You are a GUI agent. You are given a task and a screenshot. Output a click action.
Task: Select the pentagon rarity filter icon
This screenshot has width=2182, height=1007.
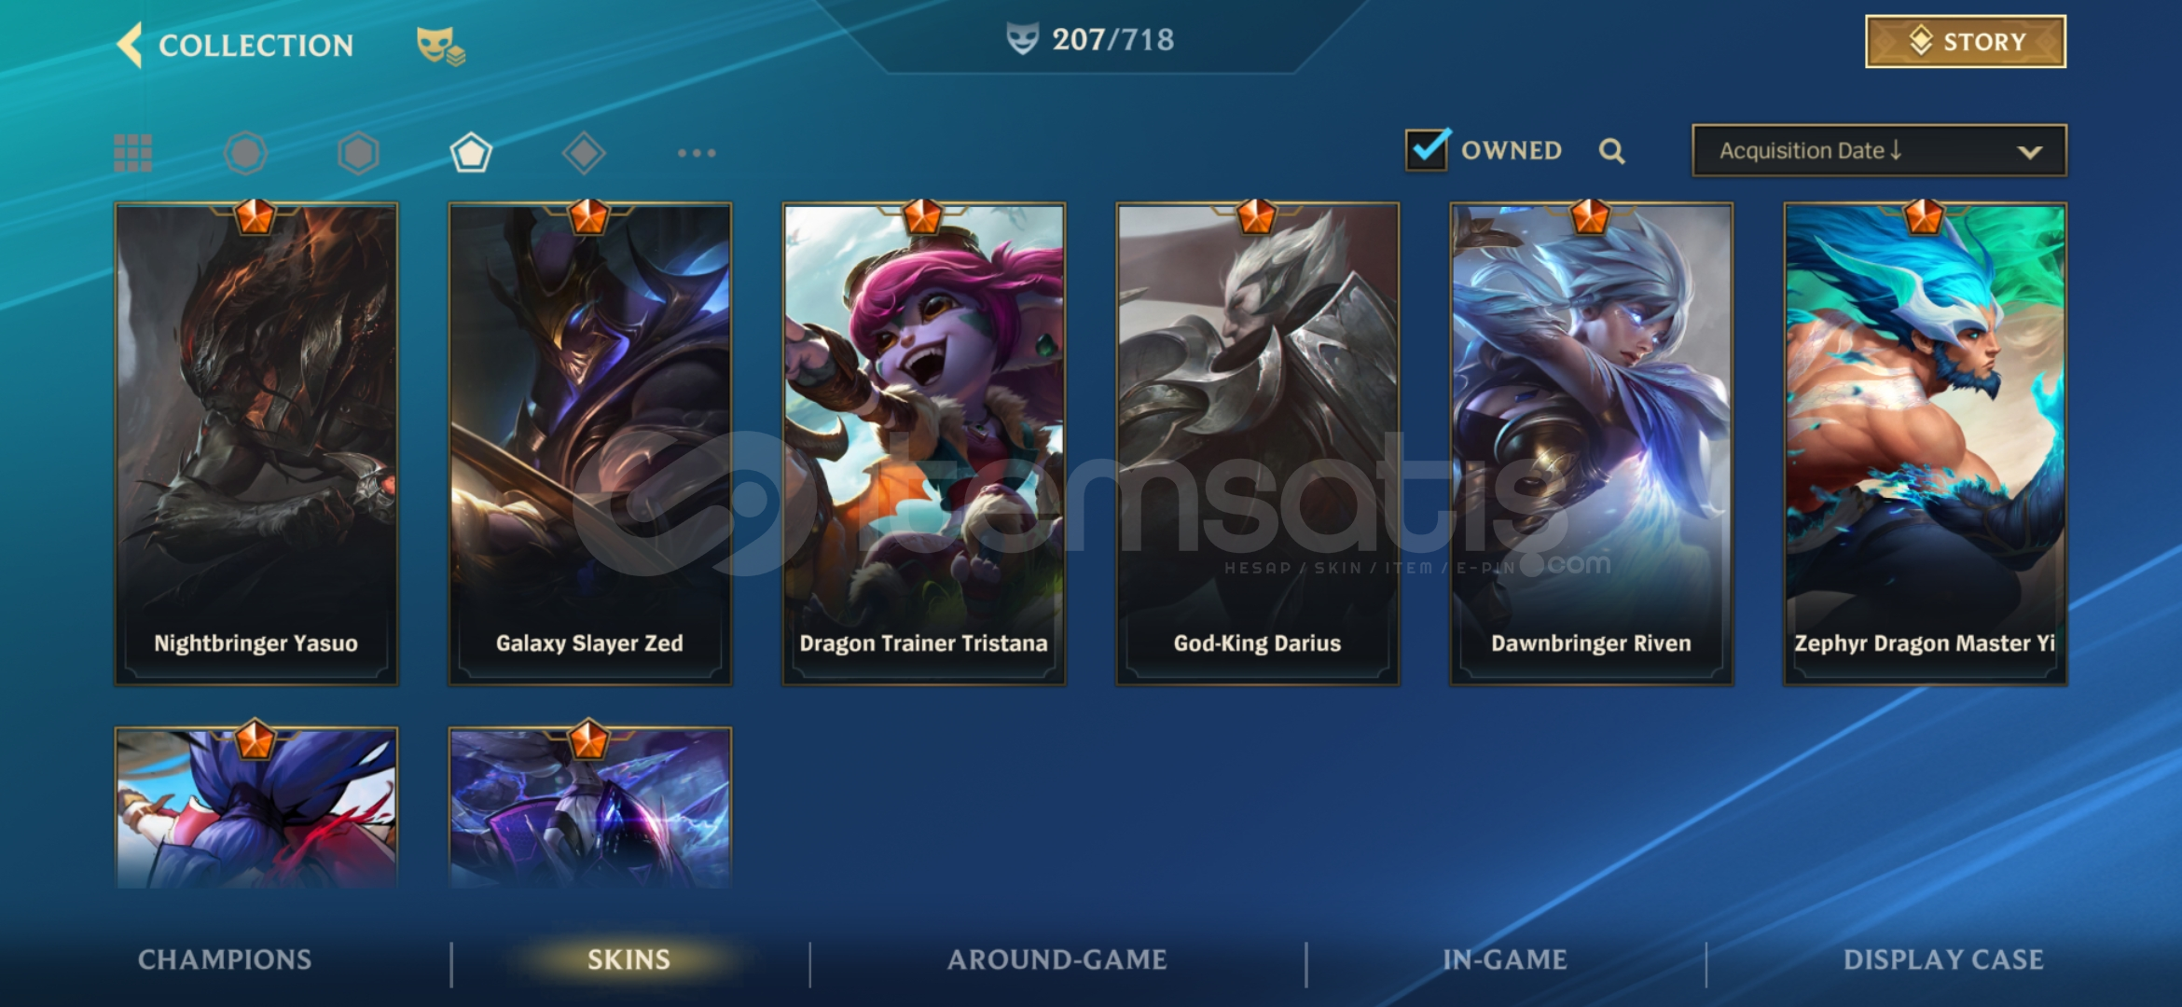[471, 153]
